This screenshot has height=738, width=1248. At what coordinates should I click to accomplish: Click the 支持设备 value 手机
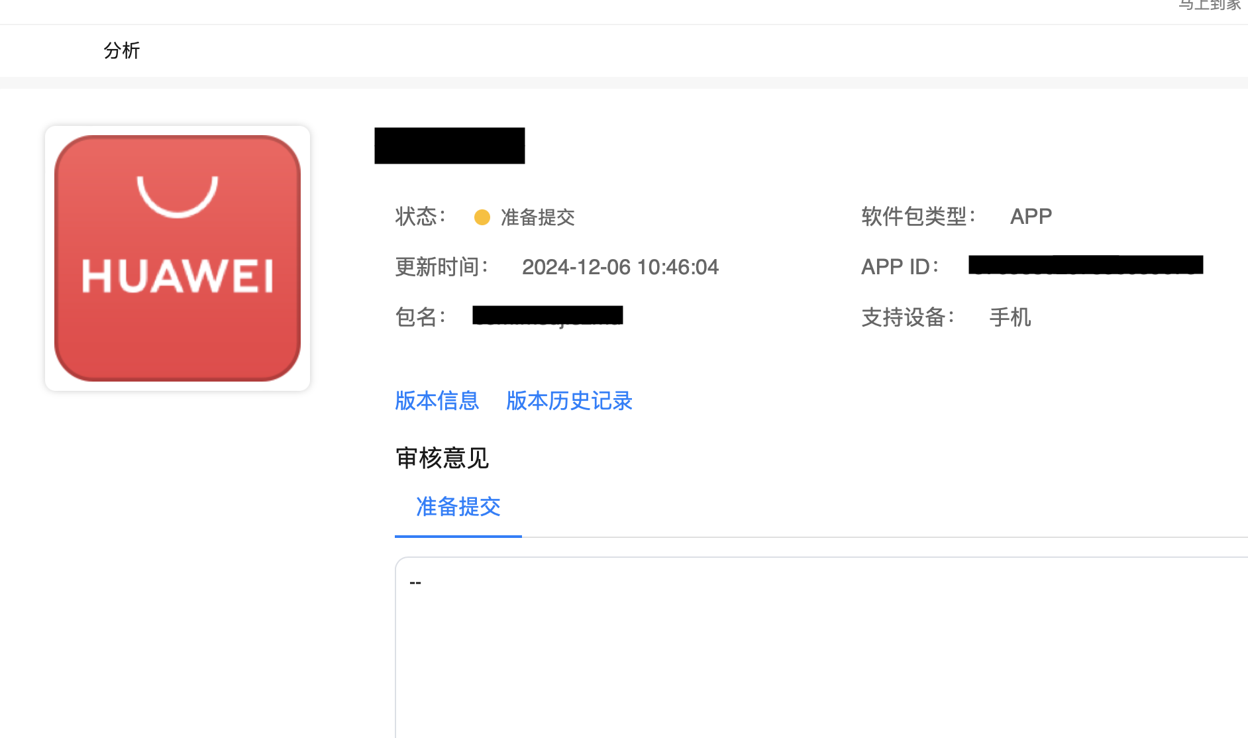point(1010,317)
